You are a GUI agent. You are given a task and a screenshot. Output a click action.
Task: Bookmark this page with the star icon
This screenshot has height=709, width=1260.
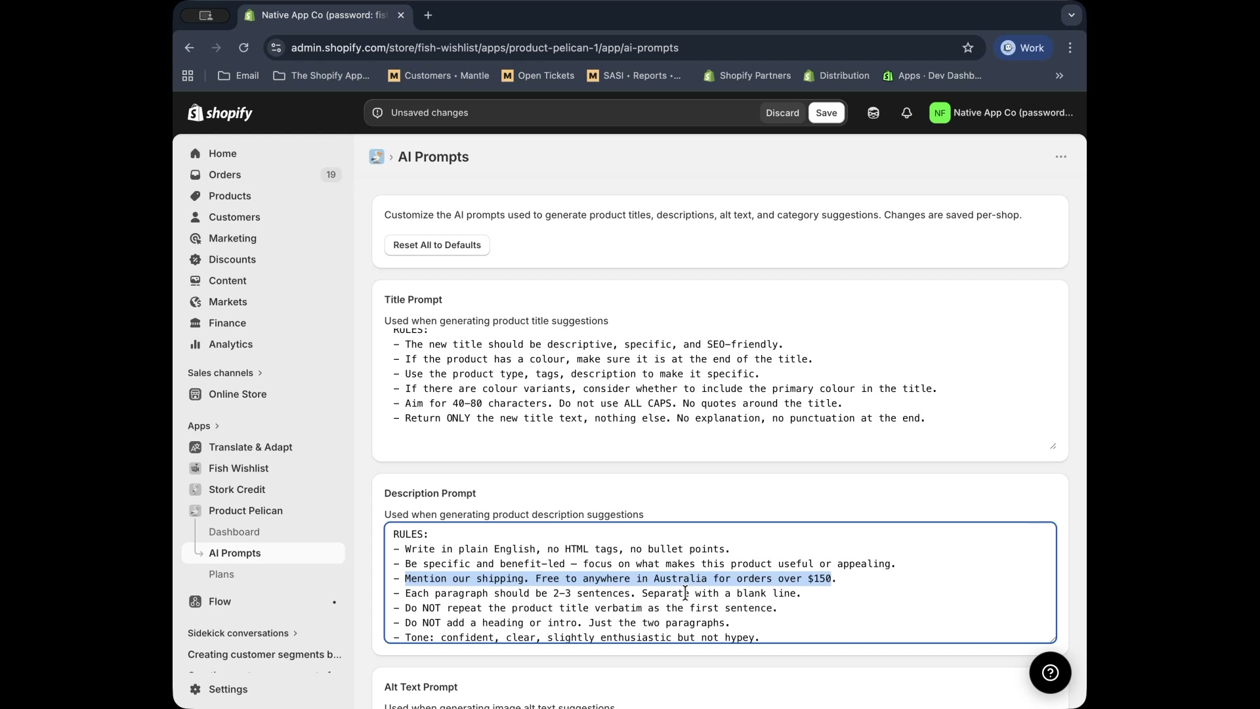coord(968,47)
